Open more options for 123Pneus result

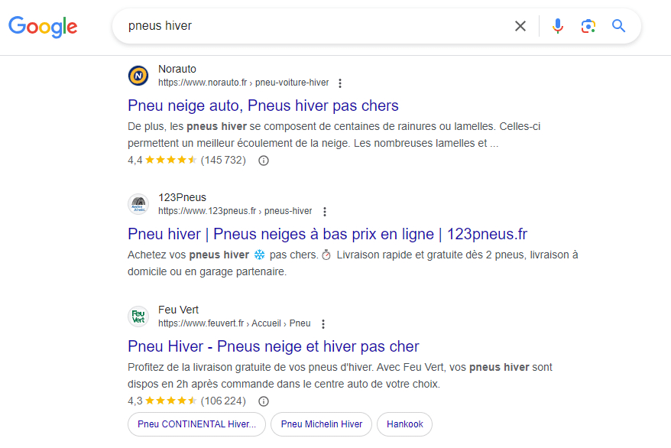tap(324, 212)
